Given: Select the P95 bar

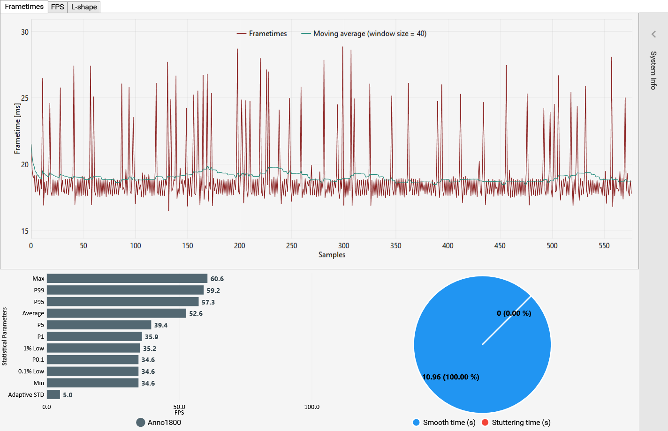Looking at the screenshot, I should 123,302.
